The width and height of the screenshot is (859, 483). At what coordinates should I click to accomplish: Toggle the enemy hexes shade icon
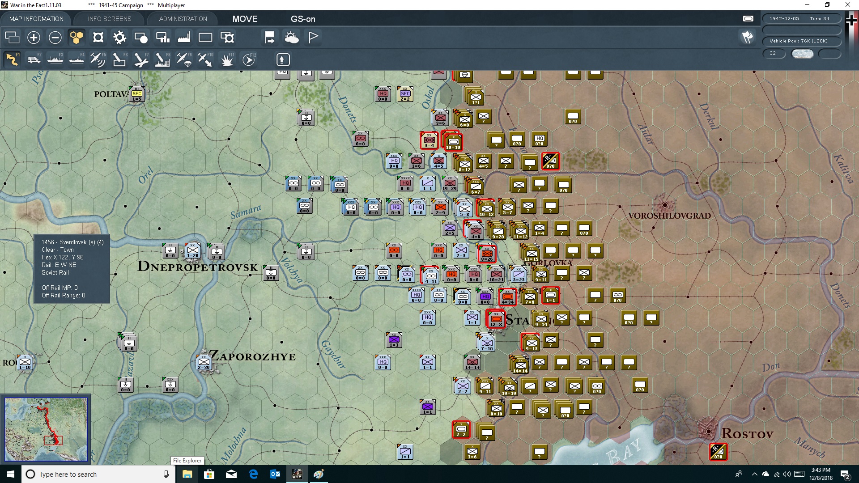[98, 38]
